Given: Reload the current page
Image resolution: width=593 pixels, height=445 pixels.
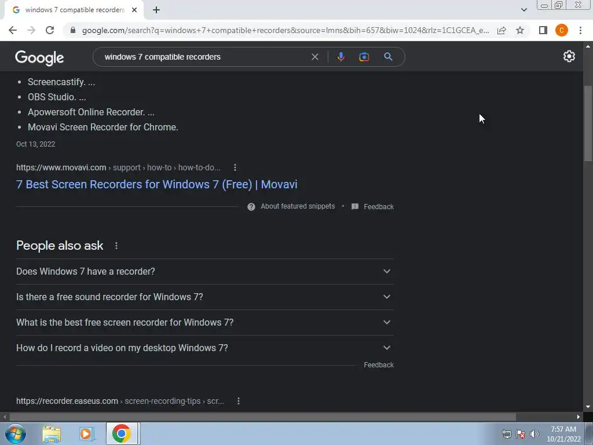Looking at the screenshot, I should (x=50, y=30).
